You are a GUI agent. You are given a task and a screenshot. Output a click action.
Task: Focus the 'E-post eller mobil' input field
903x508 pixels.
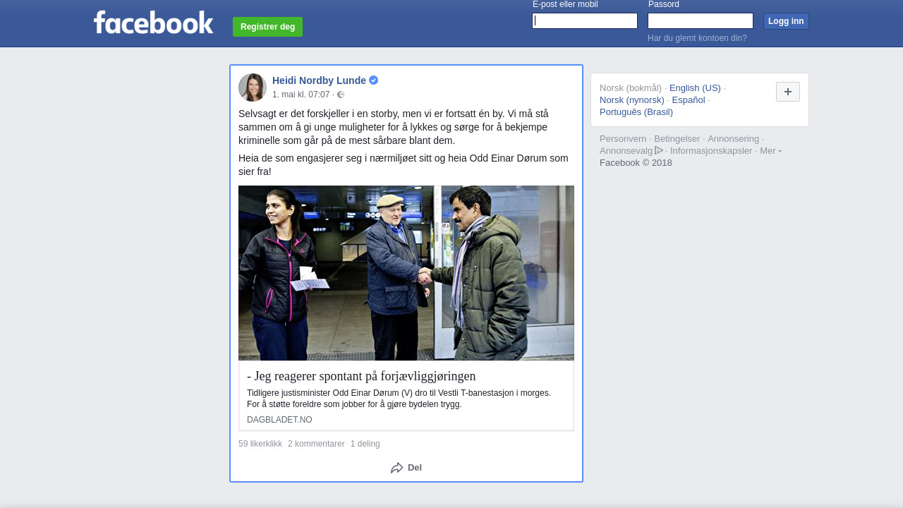click(585, 21)
